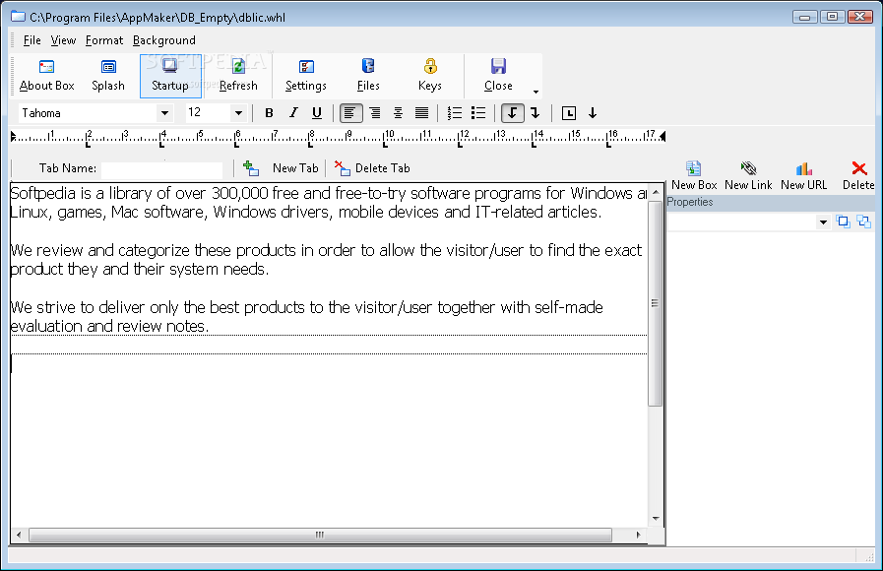
Task: Click the tab stop ruler icon
Action: tap(569, 113)
